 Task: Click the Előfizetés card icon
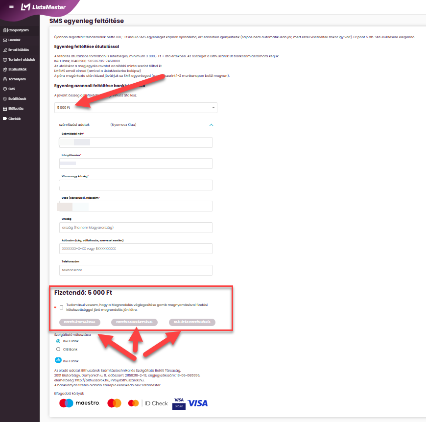tap(5, 108)
